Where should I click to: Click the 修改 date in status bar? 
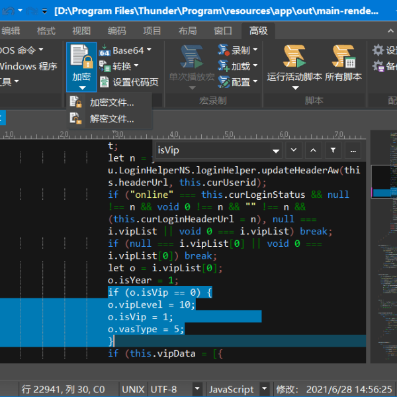(x=334, y=389)
